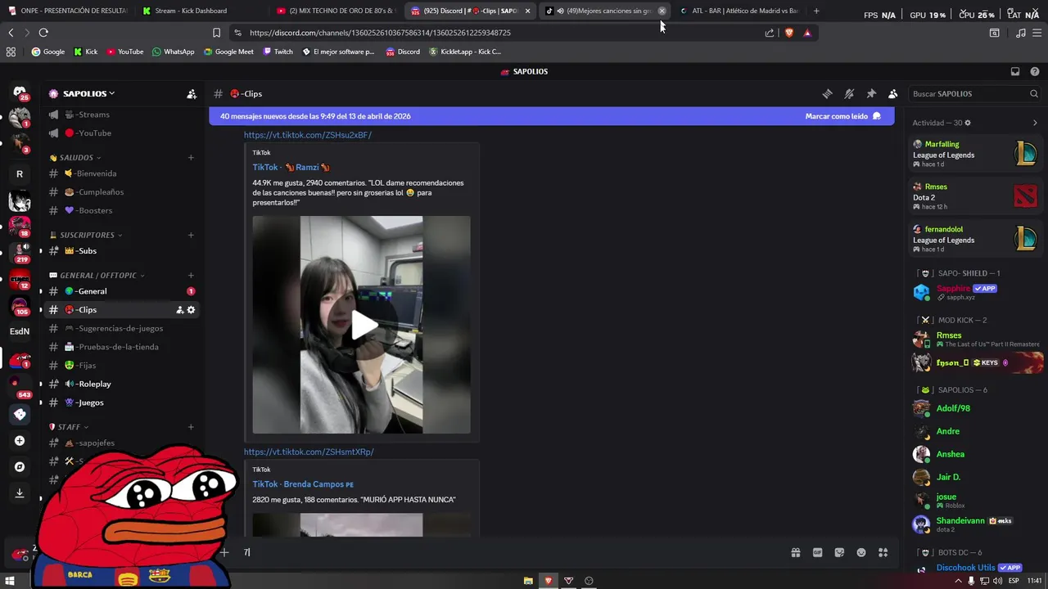The width and height of the screenshot is (1048, 589).
Task: Open the Pruebas-de-la-tienda channel
Action: click(121, 347)
